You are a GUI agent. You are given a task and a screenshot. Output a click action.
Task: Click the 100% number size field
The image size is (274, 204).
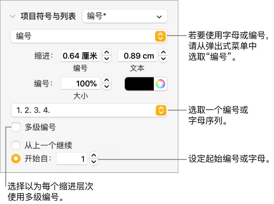click(80, 84)
